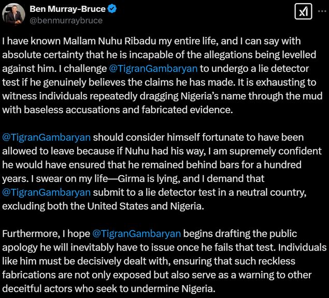
Task: Click the line starting "fabrications are not only exposed"
Action: coord(151,275)
